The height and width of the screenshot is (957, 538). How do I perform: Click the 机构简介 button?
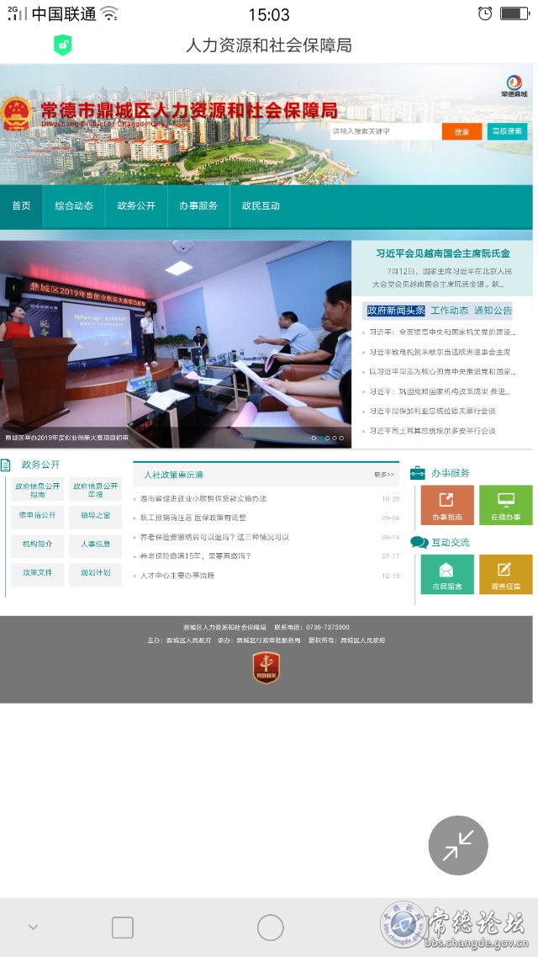(37, 545)
